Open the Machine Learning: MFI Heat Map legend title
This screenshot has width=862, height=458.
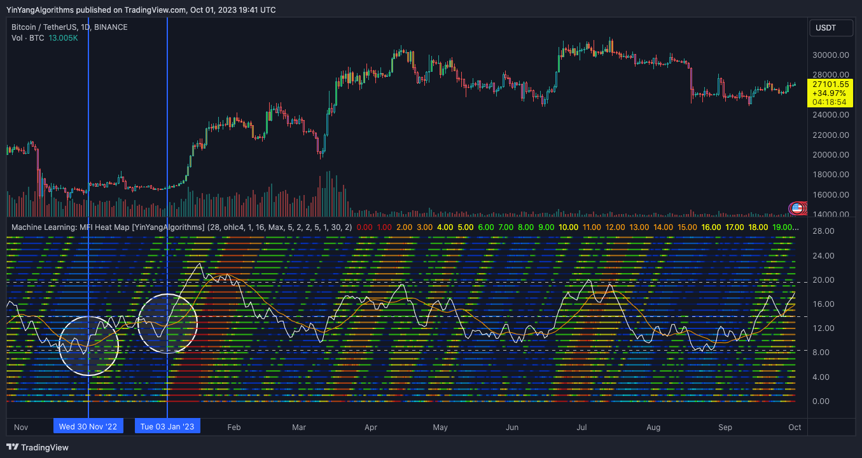pyautogui.click(x=108, y=227)
